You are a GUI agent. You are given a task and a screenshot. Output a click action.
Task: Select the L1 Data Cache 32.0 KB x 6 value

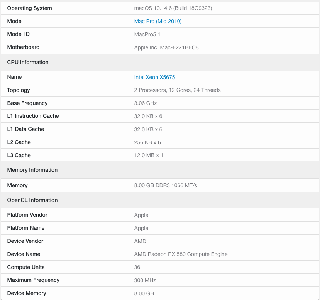coord(148,129)
